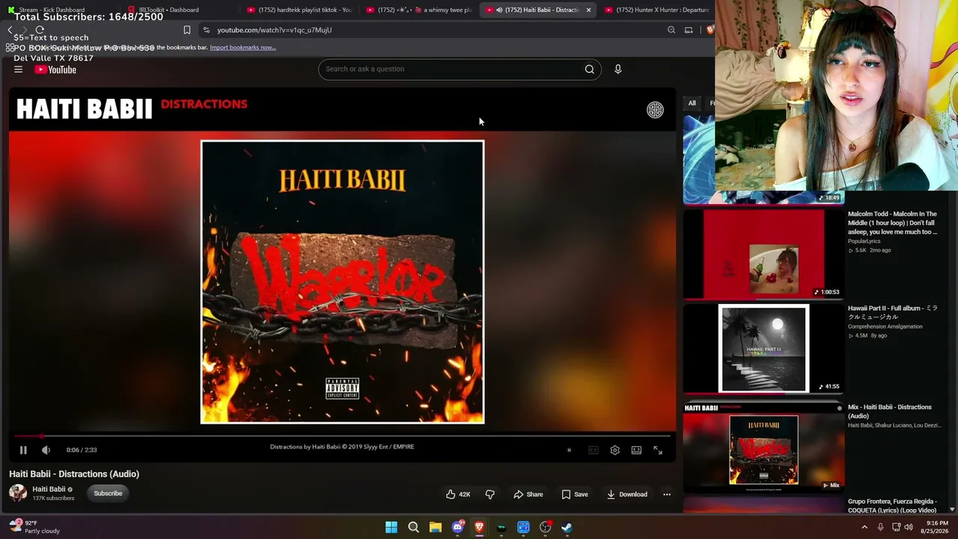Open OBS Studio from the taskbar
This screenshot has height=539, width=958.
[x=545, y=527]
